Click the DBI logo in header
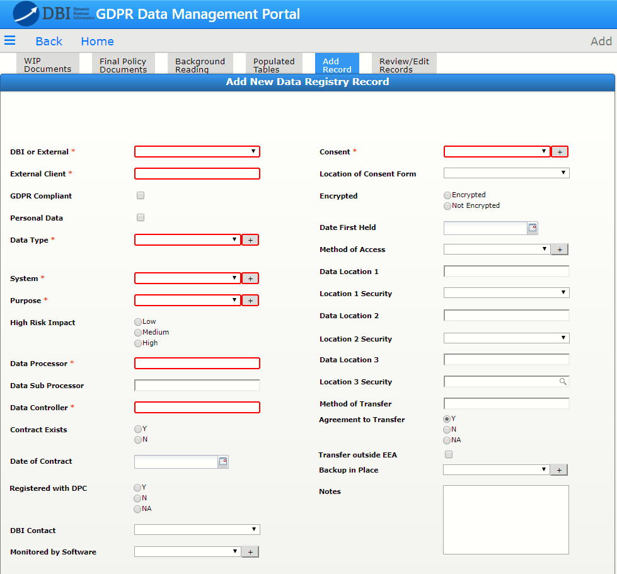The image size is (617, 574). [54, 14]
